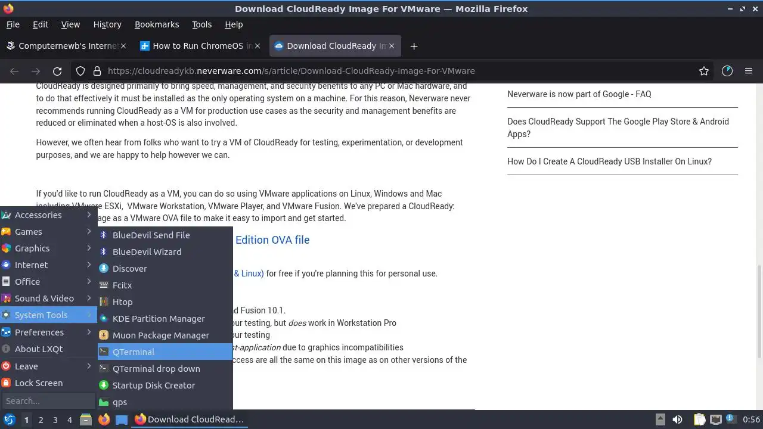Click the show desktop panel icon
Screen dimensions: 763x429
pyautogui.click(x=122, y=419)
